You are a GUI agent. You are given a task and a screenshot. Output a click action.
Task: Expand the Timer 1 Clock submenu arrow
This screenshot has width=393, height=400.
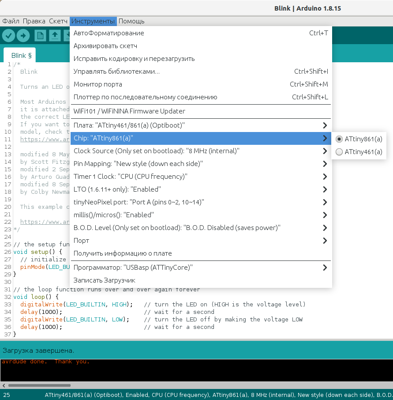[325, 177]
